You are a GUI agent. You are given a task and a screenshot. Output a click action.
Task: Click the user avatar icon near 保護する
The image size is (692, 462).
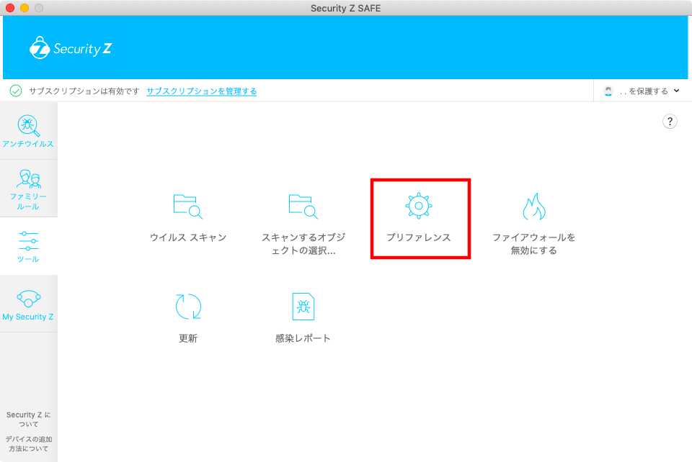[609, 91]
